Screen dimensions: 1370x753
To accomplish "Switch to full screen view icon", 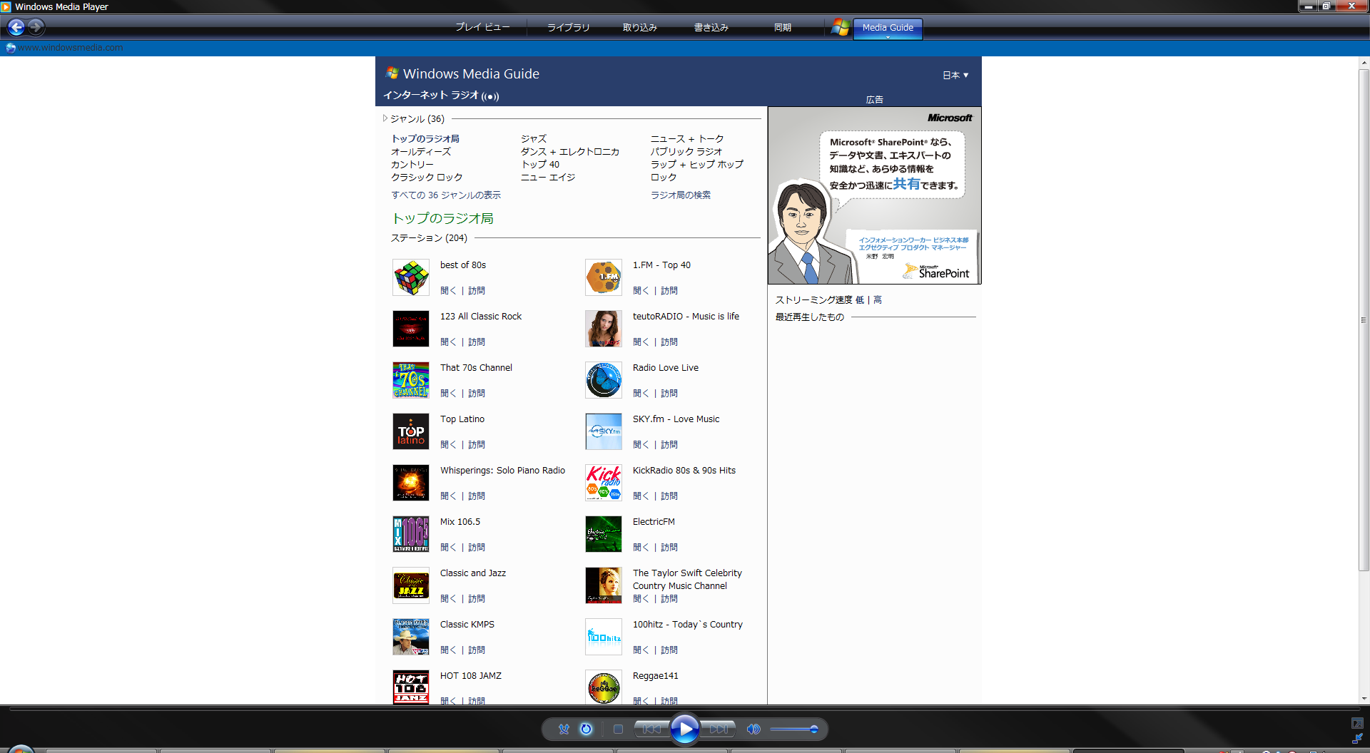I will coord(1357,723).
